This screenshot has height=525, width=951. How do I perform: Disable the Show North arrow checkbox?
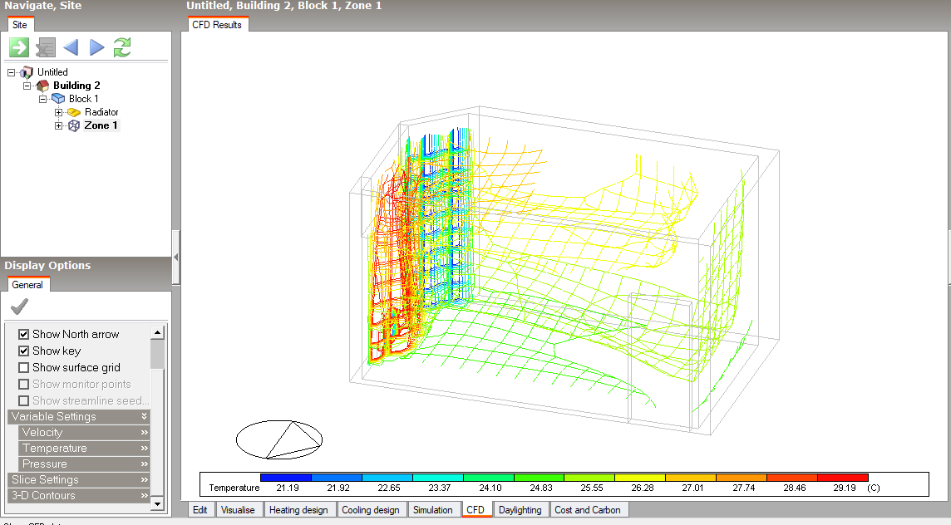tap(23, 334)
